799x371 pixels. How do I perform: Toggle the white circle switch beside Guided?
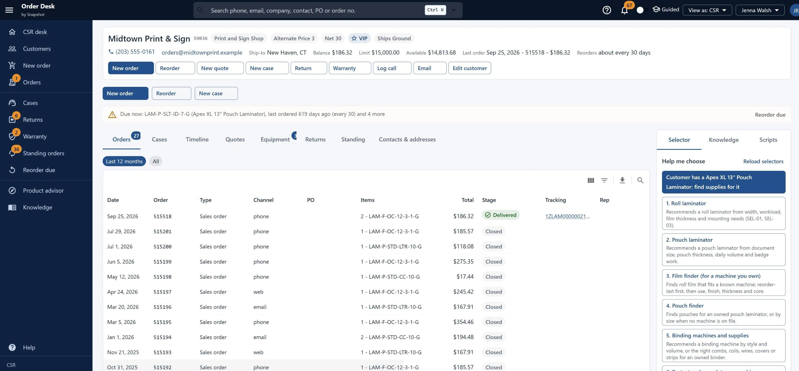pyautogui.click(x=640, y=10)
